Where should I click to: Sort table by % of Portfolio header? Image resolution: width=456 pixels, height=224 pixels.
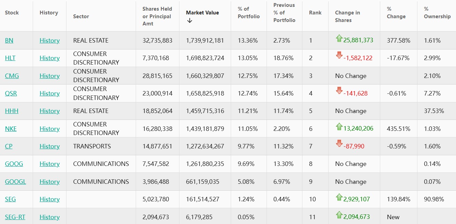(249, 13)
